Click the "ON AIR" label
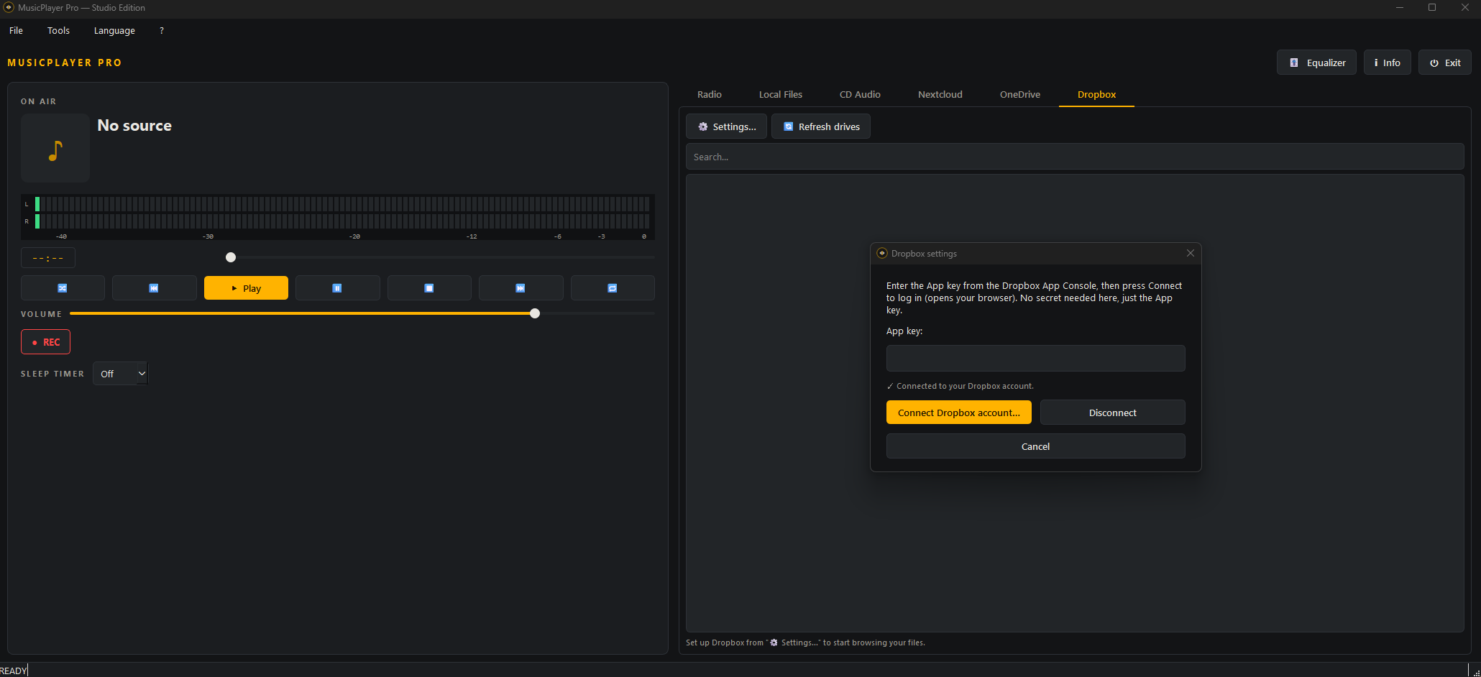This screenshot has width=1481, height=677. coord(39,102)
